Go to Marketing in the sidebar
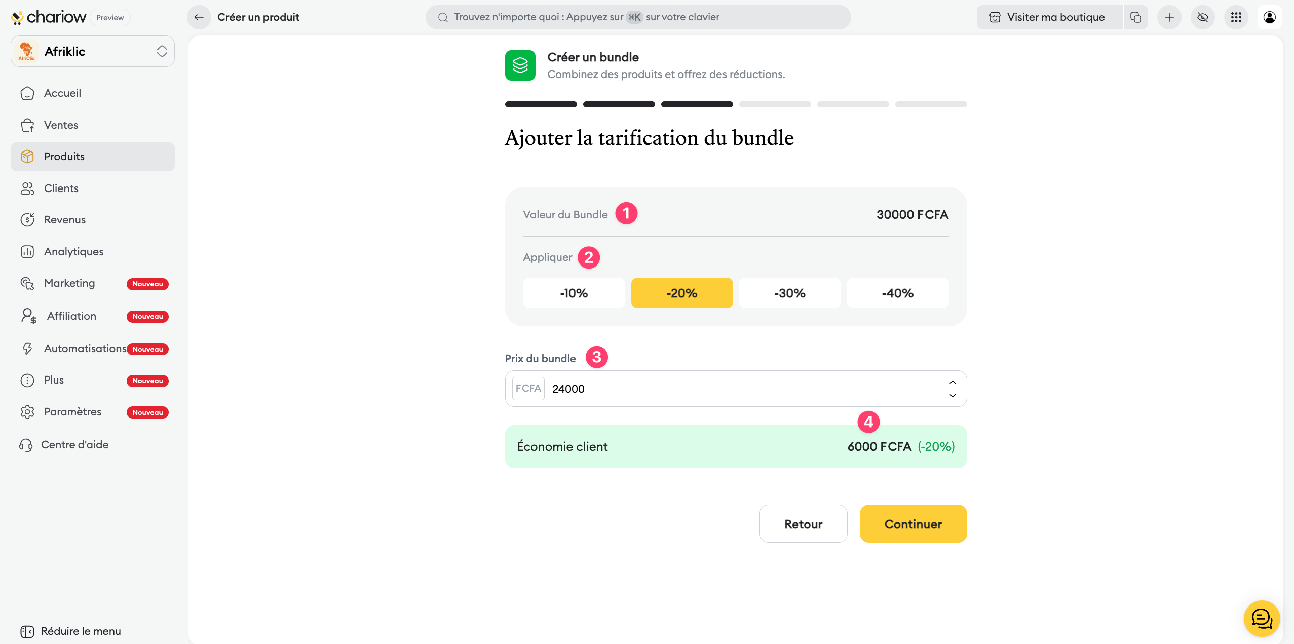 (x=69, y=283)
